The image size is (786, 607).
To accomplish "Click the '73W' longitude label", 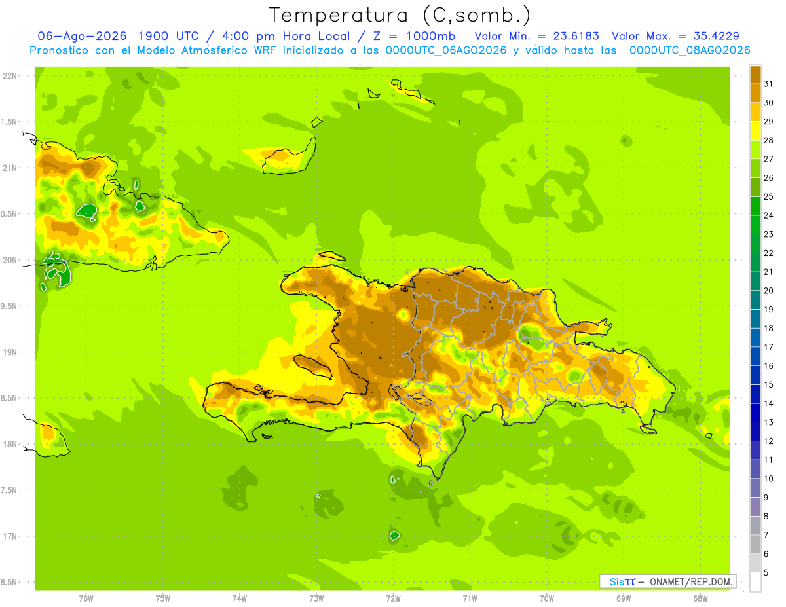I will (x=316, y=598).
